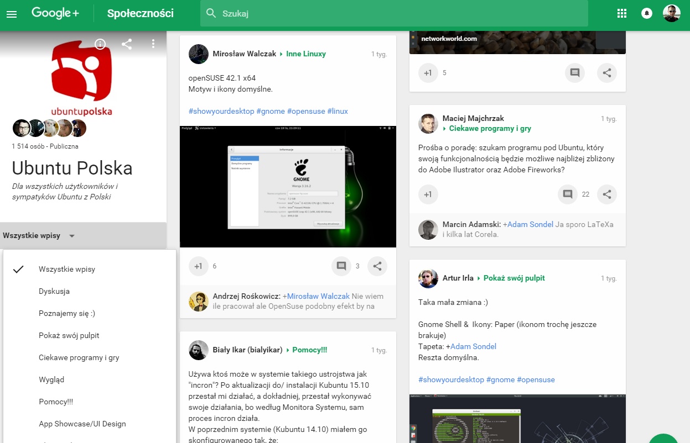This screenshot has width=690, height=443.
Task: Select the Wszystkie wpisy menu option
Action: tap(90, 270)
